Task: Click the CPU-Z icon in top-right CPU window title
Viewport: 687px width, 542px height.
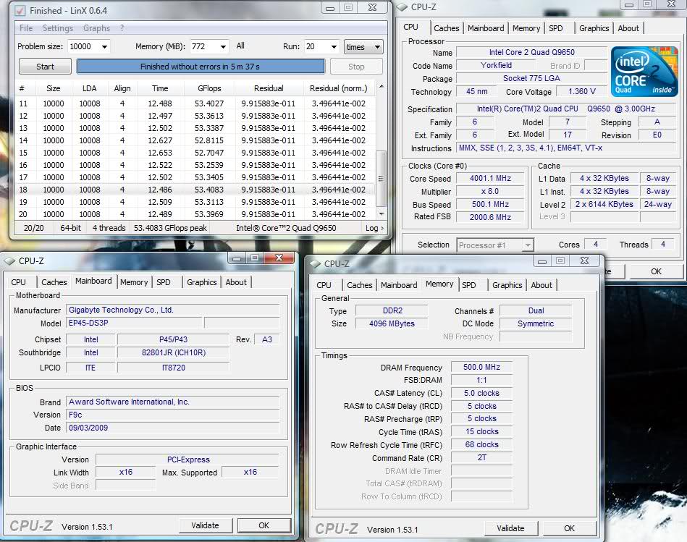Action: point(402,7)
